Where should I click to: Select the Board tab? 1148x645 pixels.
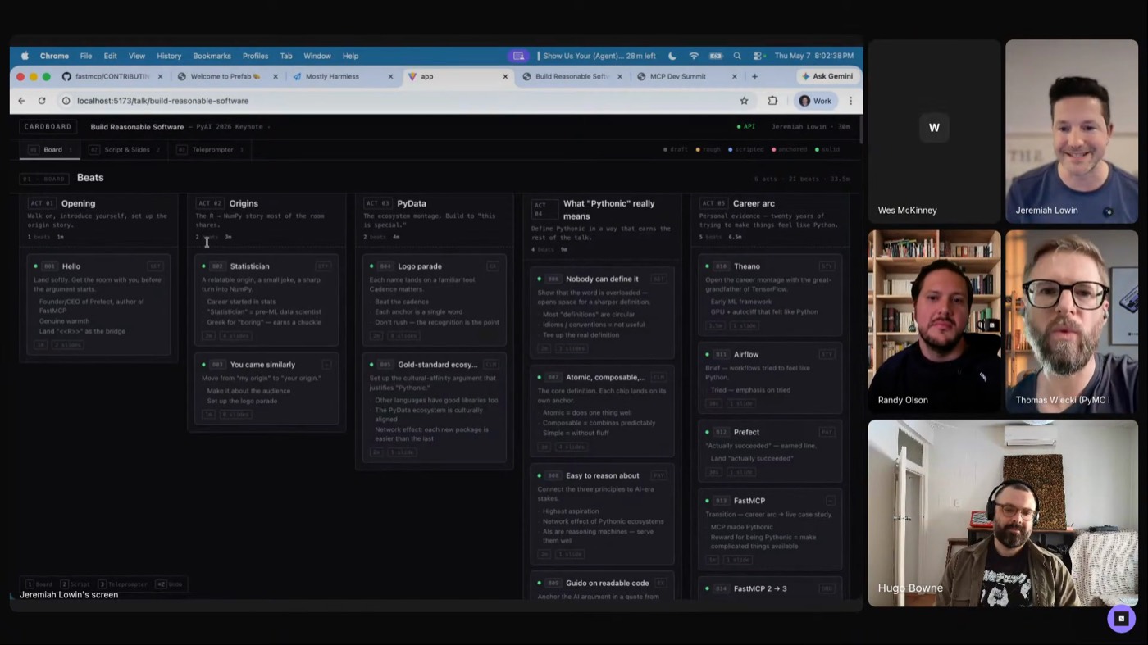49,150
